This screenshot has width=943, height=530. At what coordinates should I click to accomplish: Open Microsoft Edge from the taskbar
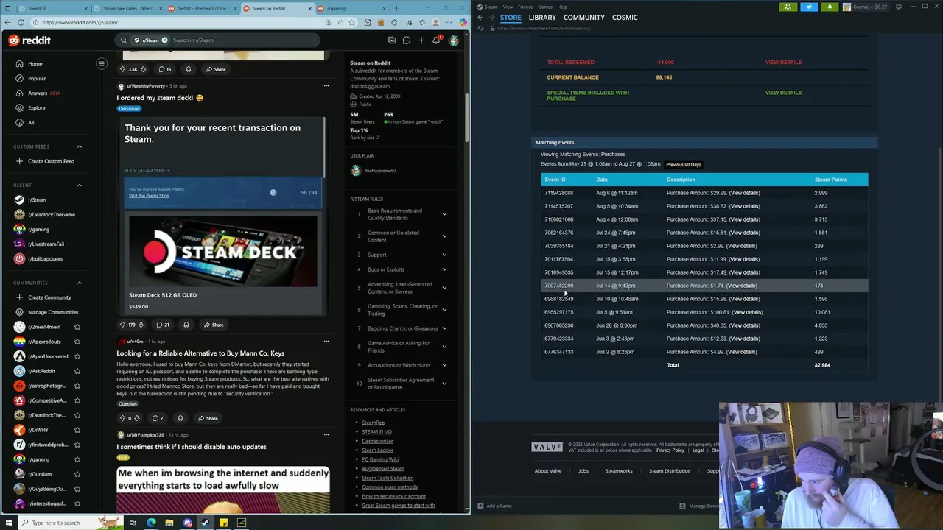(x=151, y=523)
